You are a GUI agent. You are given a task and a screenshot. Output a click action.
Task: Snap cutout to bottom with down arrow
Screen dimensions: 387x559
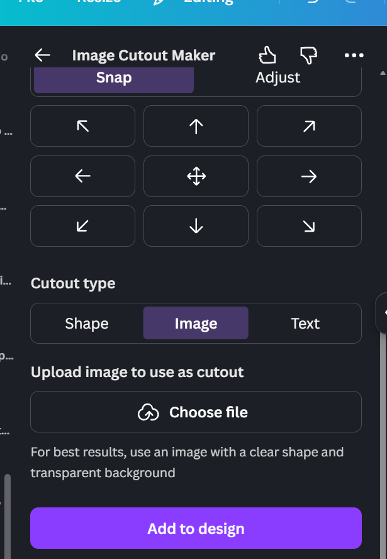(196, 226)
